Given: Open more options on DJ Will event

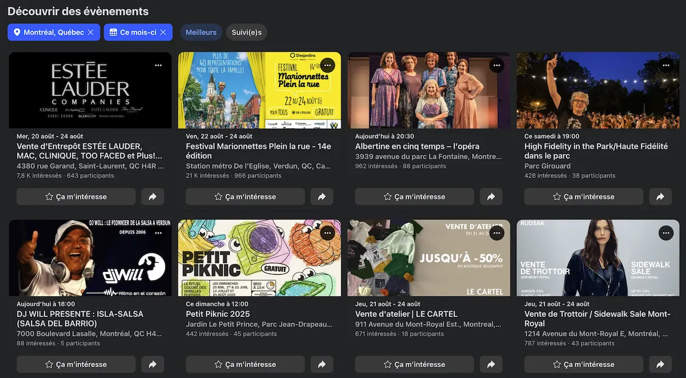Looking at the screenshot, I should [x=158, y=233].
